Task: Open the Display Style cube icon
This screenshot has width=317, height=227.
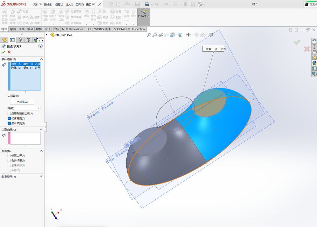Action: point(180,35)
